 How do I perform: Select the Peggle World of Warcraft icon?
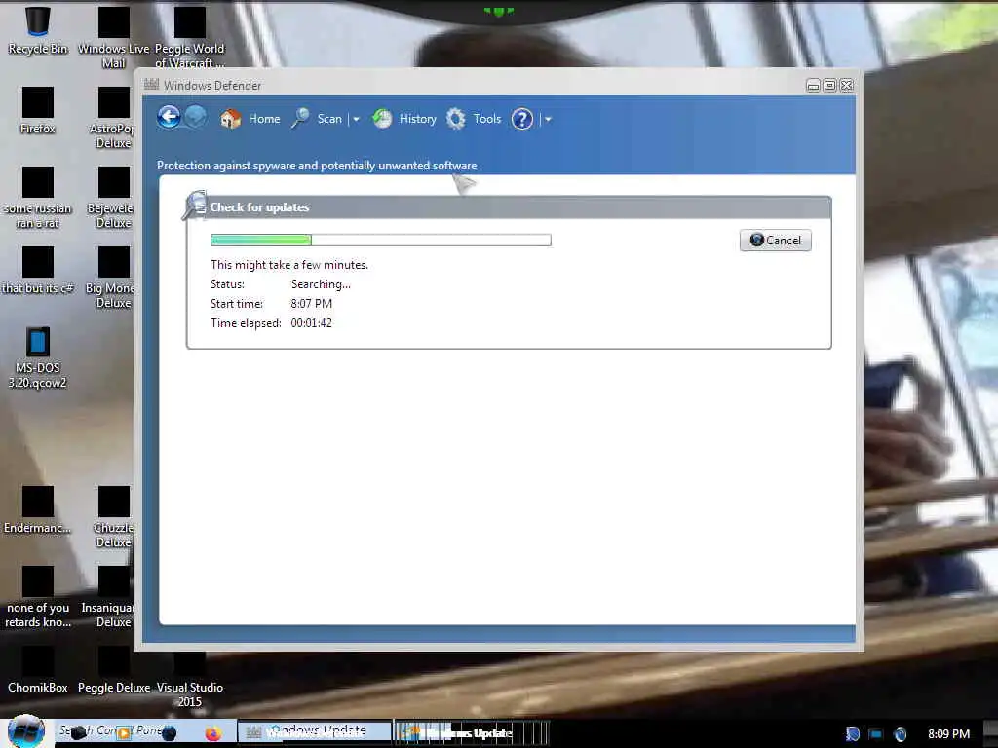190,37
